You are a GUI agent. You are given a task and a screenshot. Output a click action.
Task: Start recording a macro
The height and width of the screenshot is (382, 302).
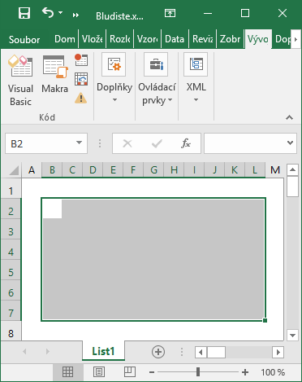[x=81, y=60]
